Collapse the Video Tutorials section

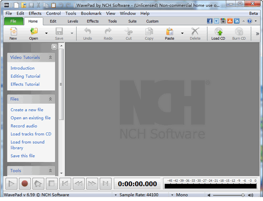pyautogui.click(x=50, y=57)
